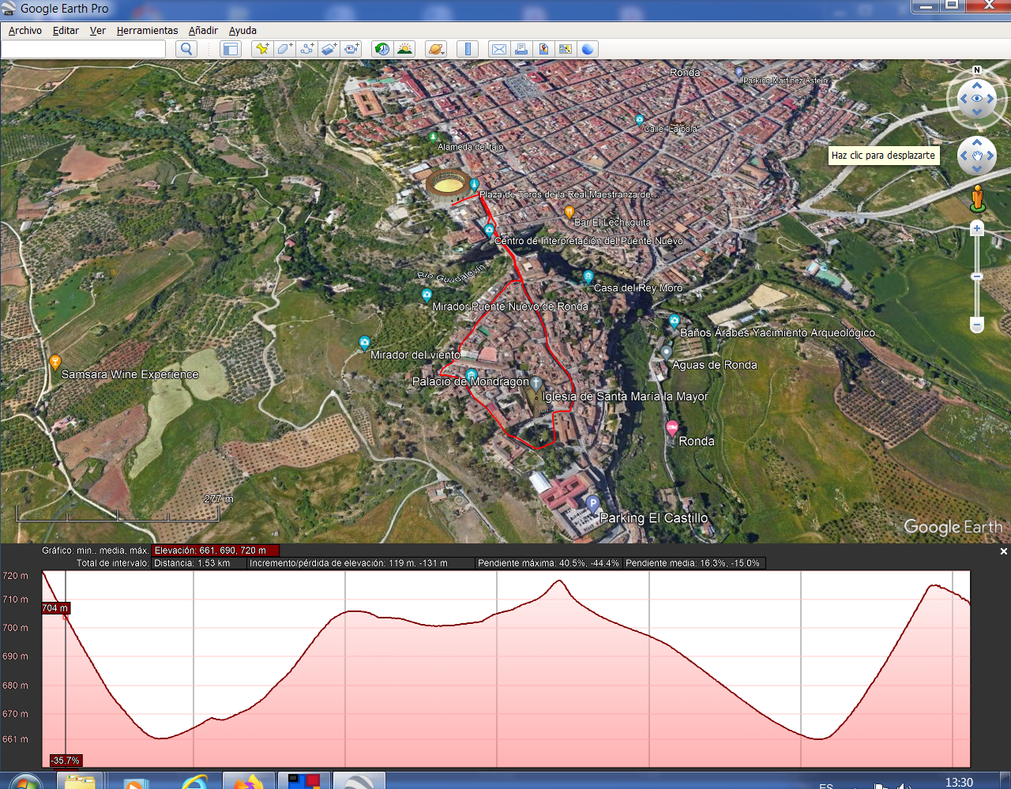Click Alameda del Tajo green marker
The width and height of the screenshot is (1011, 789).
point(433,137)
